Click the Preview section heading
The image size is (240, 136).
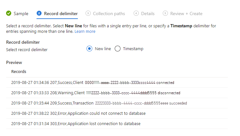pyautogui.click(x=14, y=63)
